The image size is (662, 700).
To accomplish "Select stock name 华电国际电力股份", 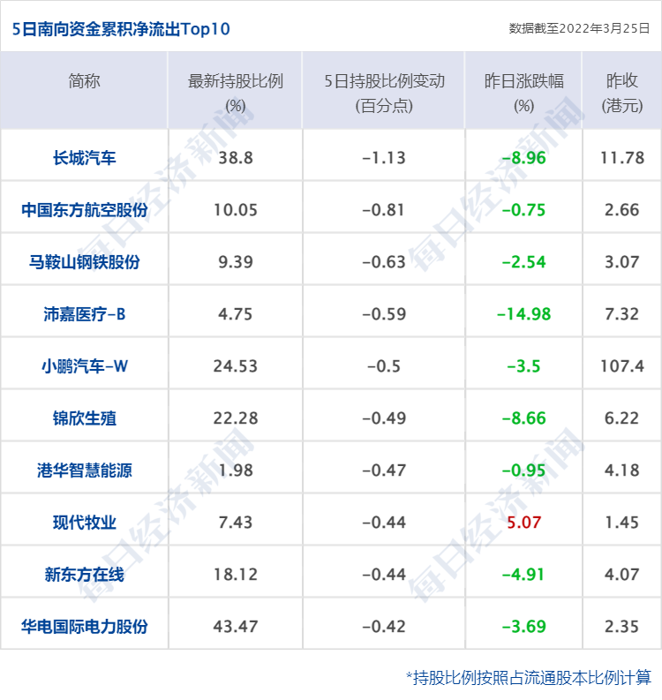I will tap(85, 627).
